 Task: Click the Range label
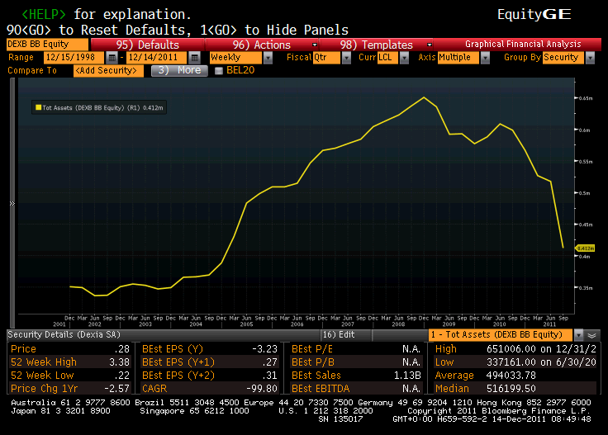point(21,57)
